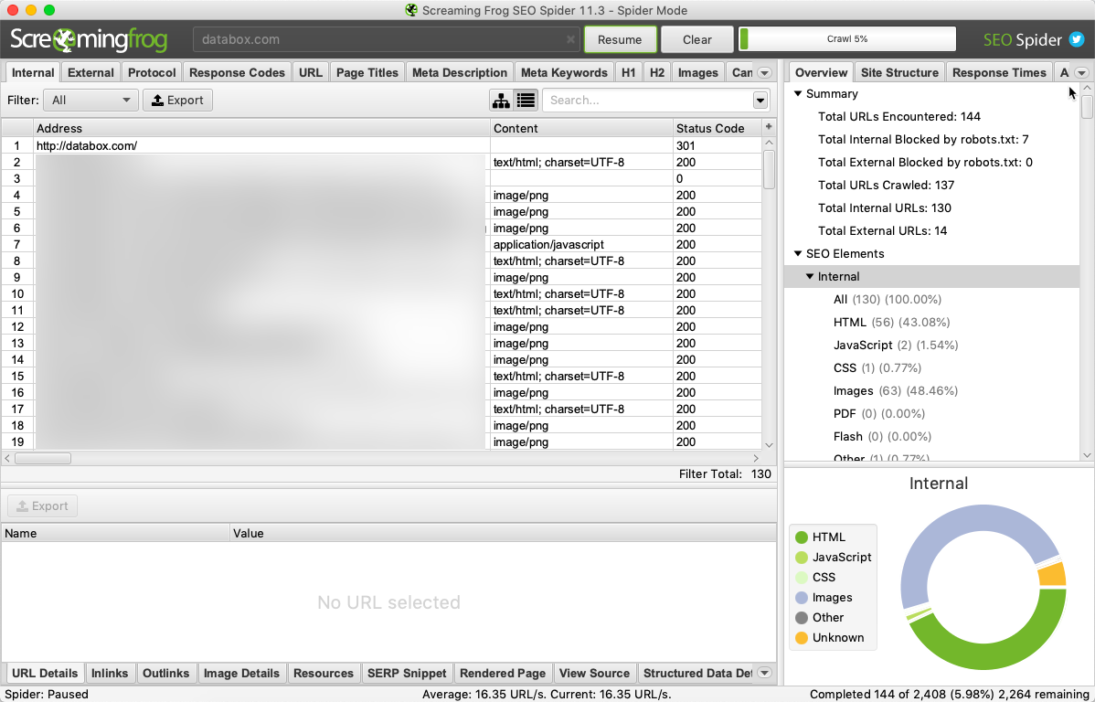This screenshot has width=1095, height=702.
Task: Select Images (63) in the overview
Action: (895, 391)
